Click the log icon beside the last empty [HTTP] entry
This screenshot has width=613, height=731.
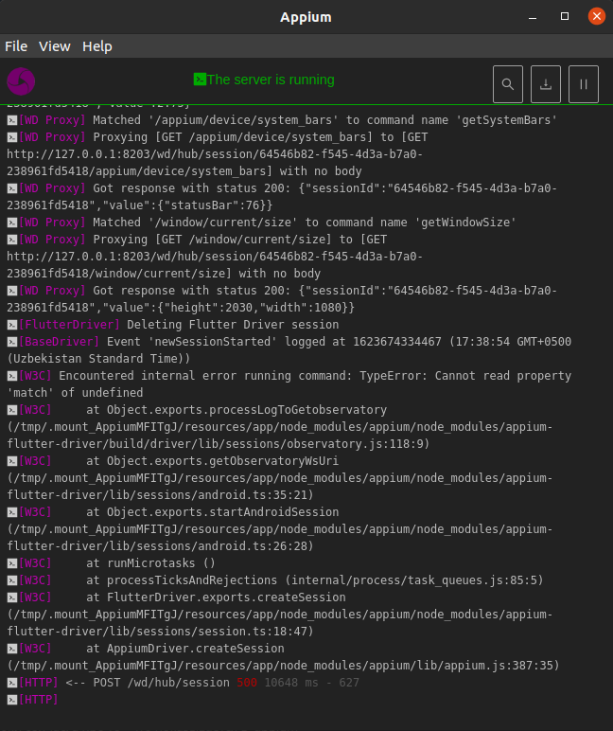click(12, 700)
